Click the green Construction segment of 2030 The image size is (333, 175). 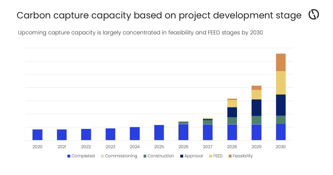281,120
